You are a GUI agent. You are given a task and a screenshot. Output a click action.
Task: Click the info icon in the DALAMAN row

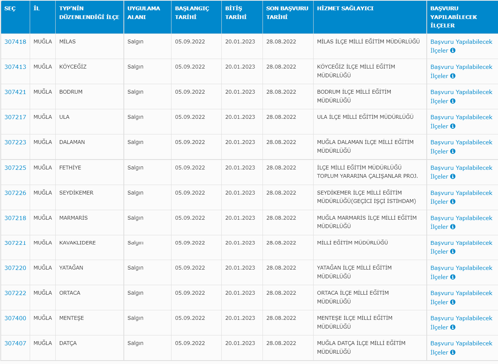click(453, 151)
